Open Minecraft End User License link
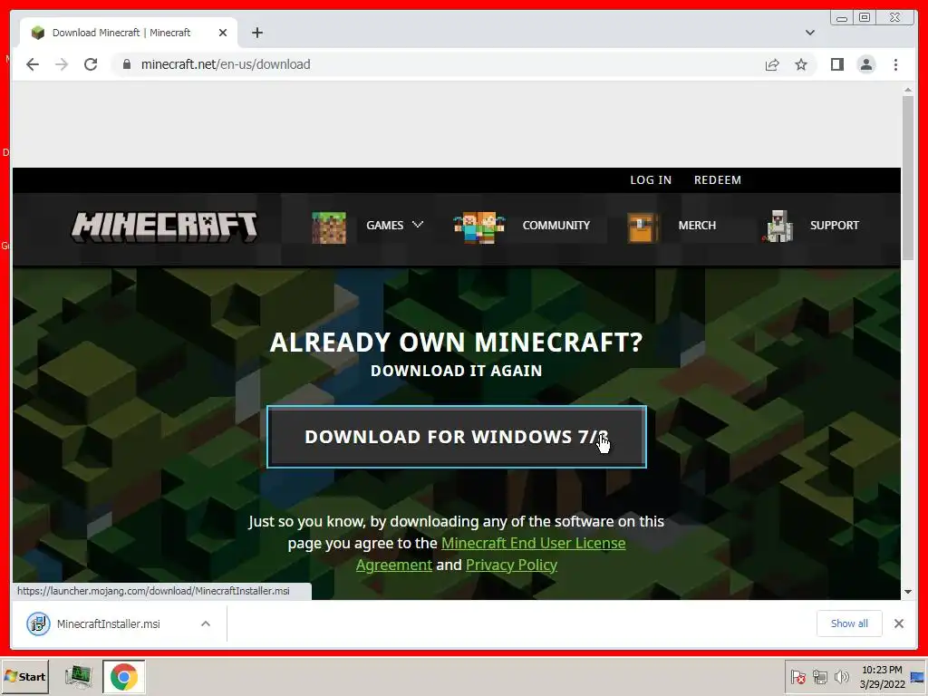 point(533,544)
